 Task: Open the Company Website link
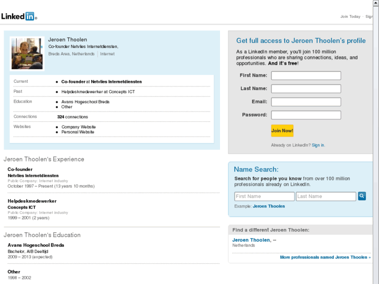point(79,127)
